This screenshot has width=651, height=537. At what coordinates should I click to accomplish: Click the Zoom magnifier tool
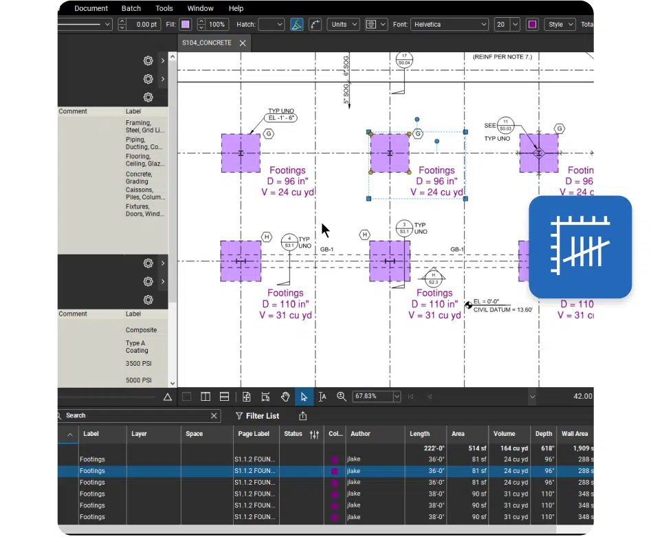point(342,397)
